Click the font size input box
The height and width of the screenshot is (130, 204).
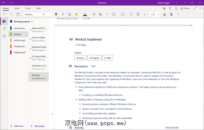pos(47,14)
